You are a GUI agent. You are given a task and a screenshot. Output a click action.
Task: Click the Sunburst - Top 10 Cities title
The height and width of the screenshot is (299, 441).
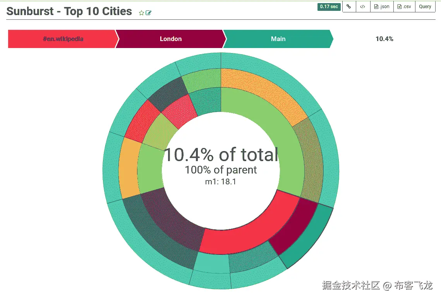(x=69, y=11)
